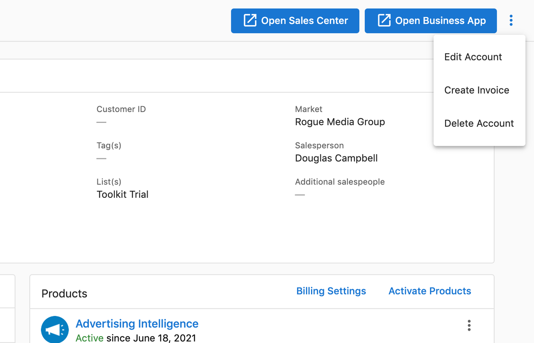Select Edit Account from the menu

point(473,57)
